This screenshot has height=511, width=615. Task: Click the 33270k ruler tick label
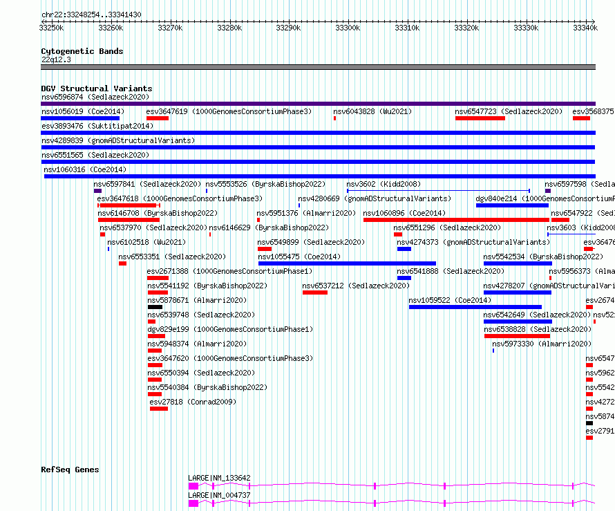click(x=170, y=28)
